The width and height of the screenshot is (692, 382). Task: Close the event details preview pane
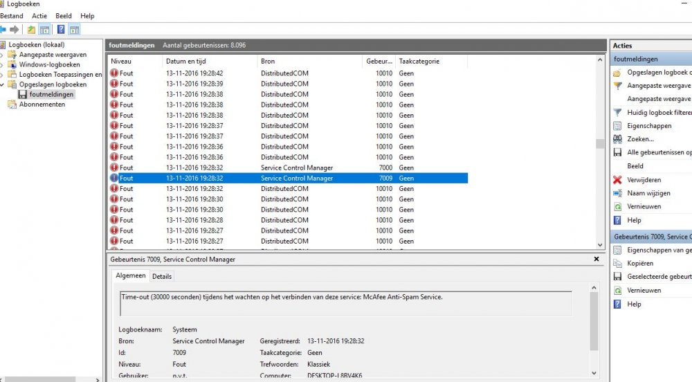[x=597, y=259]
